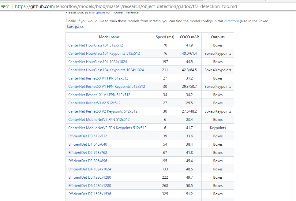Viewport: 296px width, 201px height.
Task: Click COCO mAP value 51.2 for EfficientDet D7
Action: coord(189,194)
